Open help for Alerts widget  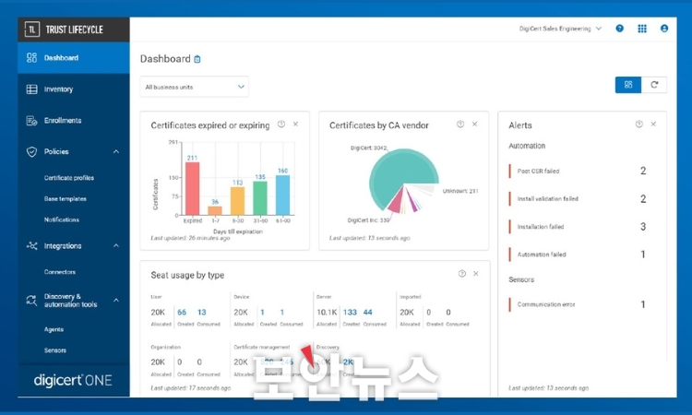coord(639,125)
